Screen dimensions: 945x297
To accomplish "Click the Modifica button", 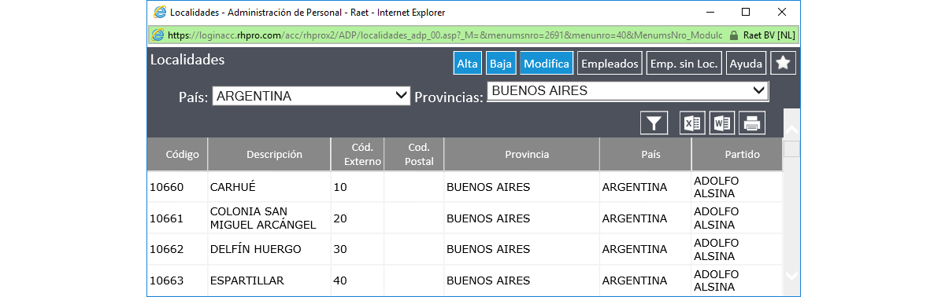I will pyautogui.click(x=547, y=64).
